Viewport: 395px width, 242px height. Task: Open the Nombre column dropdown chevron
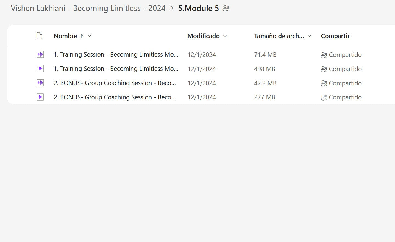[90, 36]
